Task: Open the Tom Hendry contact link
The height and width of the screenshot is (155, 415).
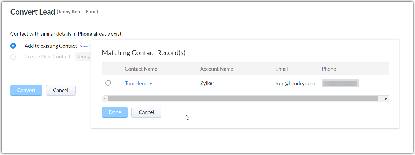Action: pyautogui.click(x=138, y=83)
